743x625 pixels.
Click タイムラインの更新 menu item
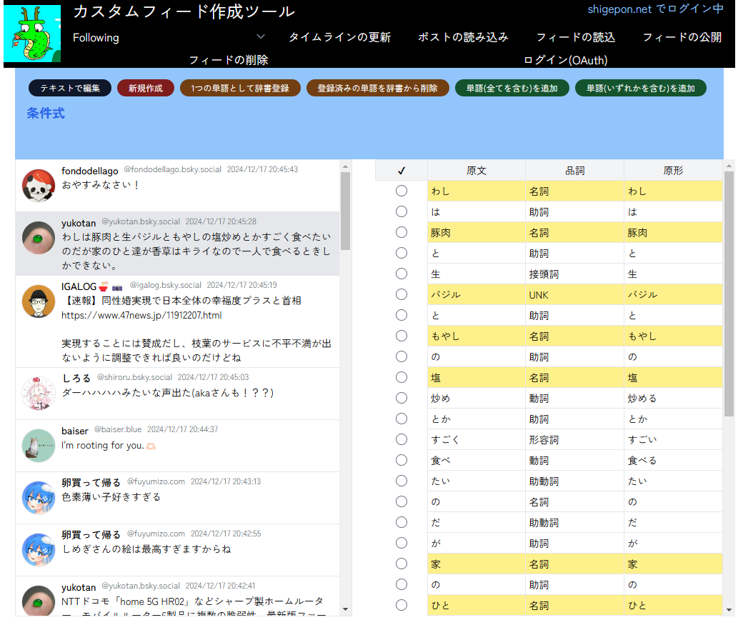point(340,37)
